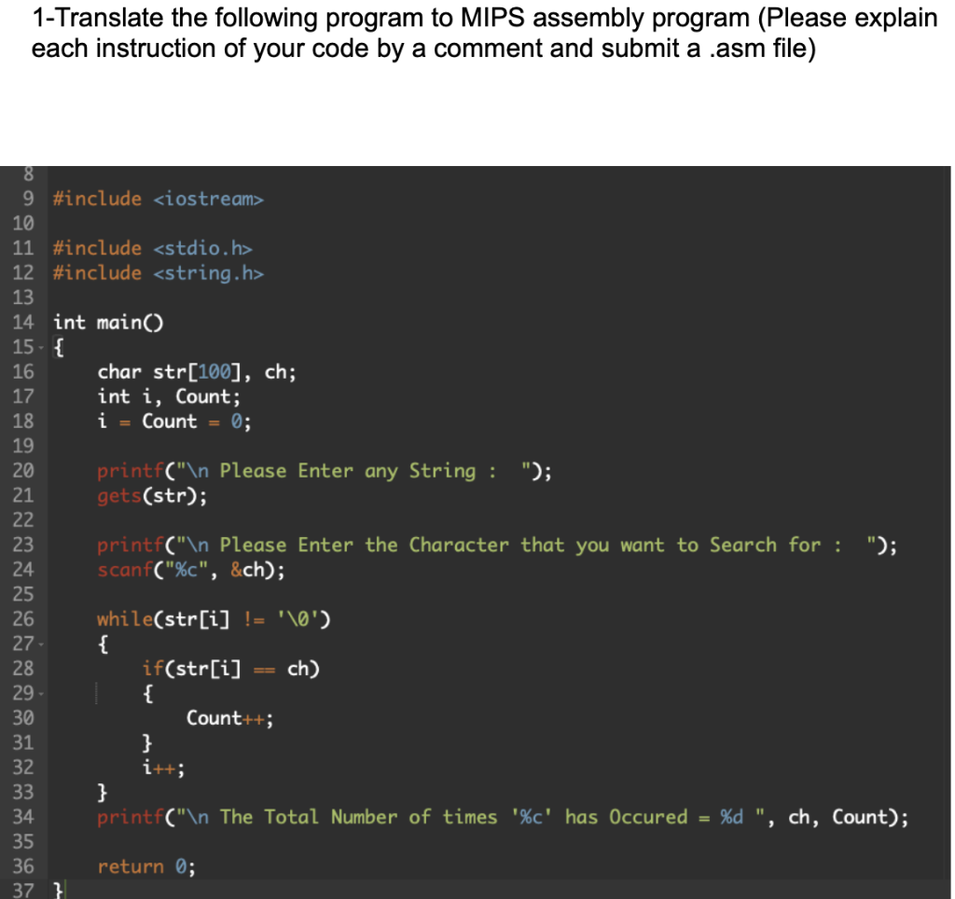The image size is (955, 899).
Task: Click the Count++ statement on line 30
Action: pos(228,717)
